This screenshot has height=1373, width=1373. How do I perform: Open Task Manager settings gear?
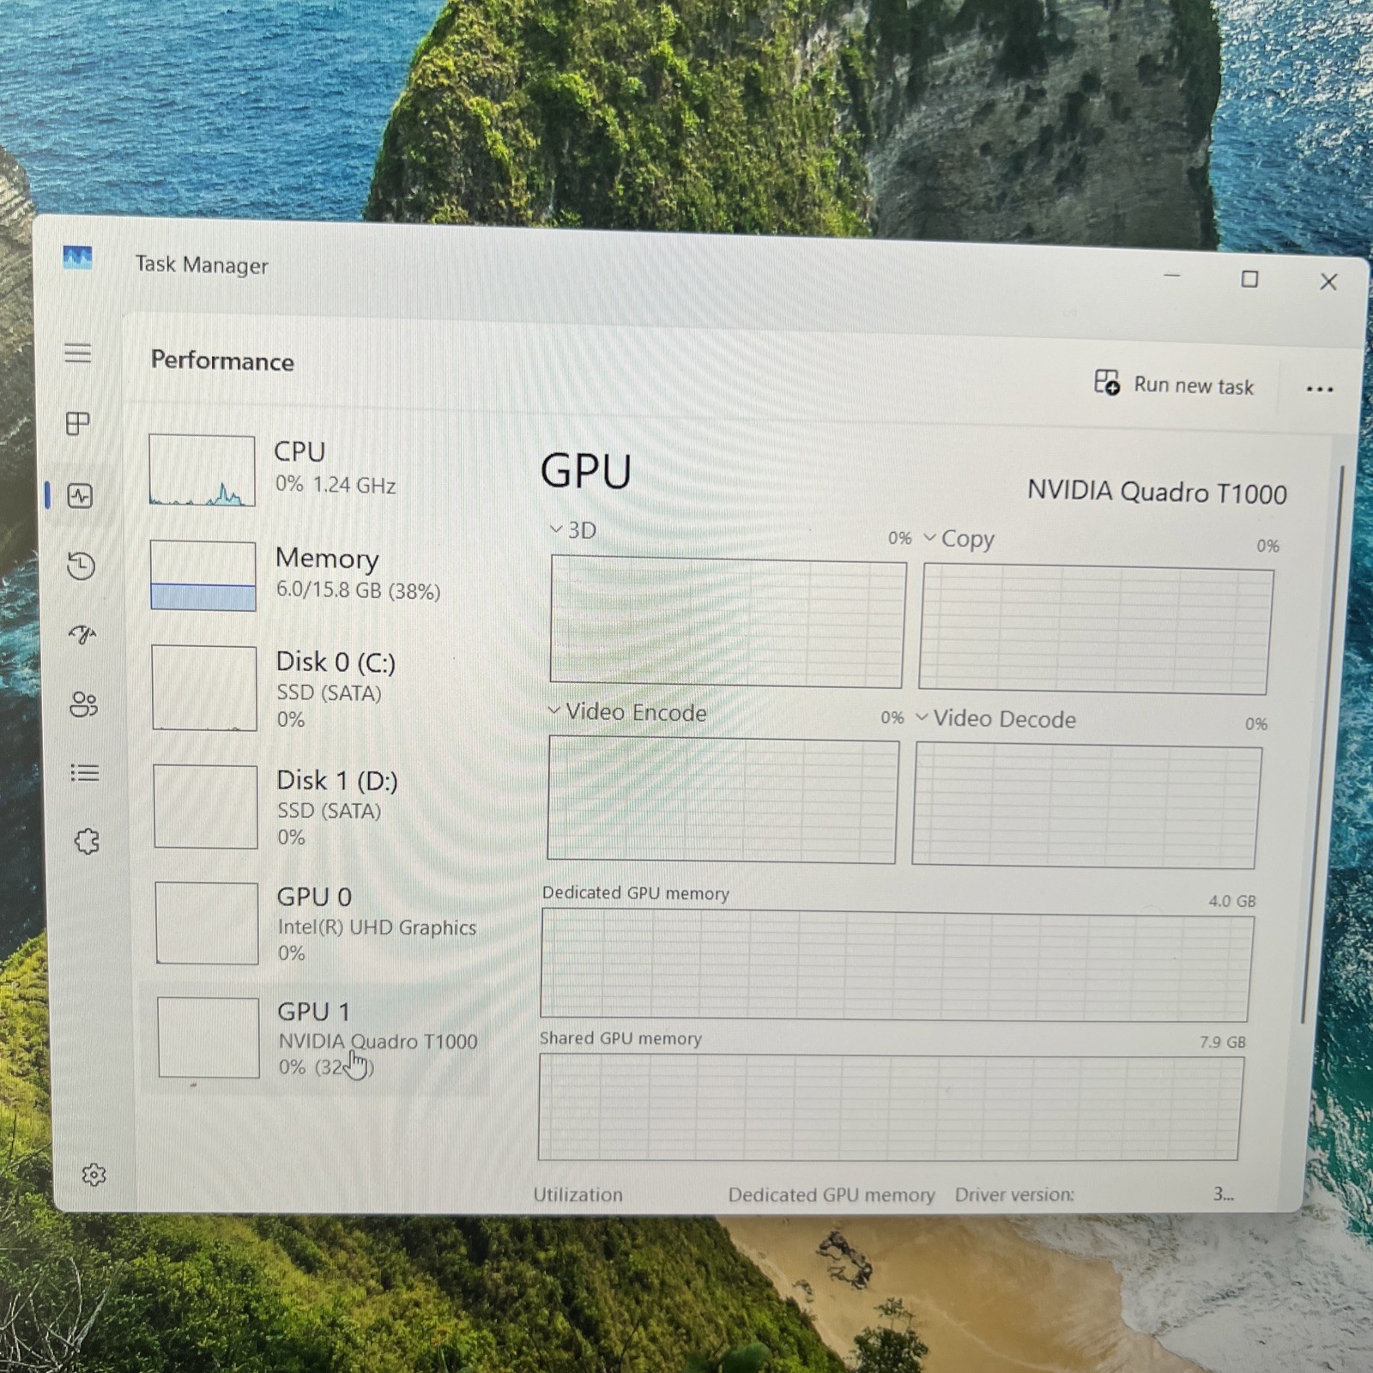point(94,1174)
